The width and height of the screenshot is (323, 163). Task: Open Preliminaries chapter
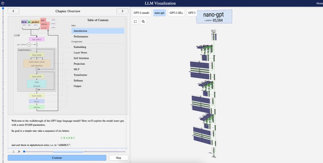[81, 36]
